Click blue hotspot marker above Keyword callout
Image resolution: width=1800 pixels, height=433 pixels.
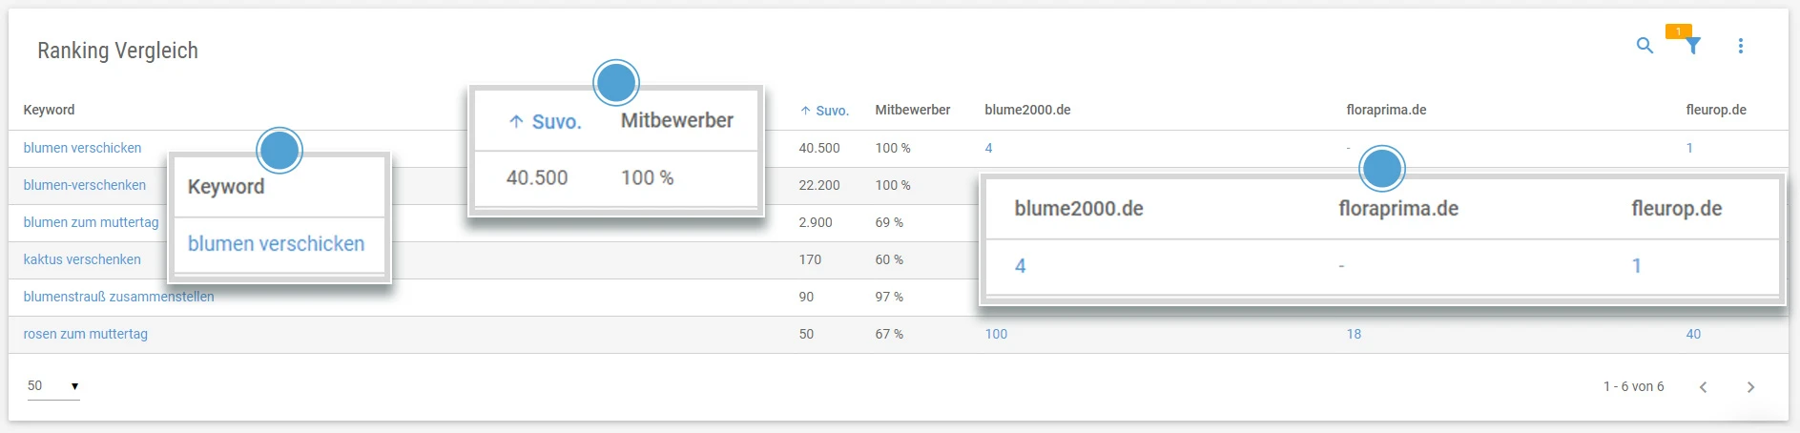(279, 151)
